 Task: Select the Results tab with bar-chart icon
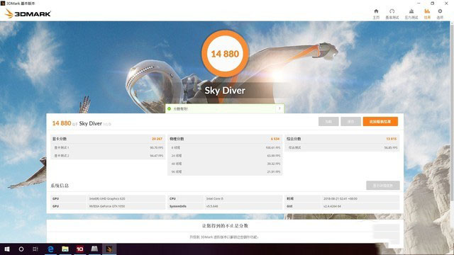point(427,14)
